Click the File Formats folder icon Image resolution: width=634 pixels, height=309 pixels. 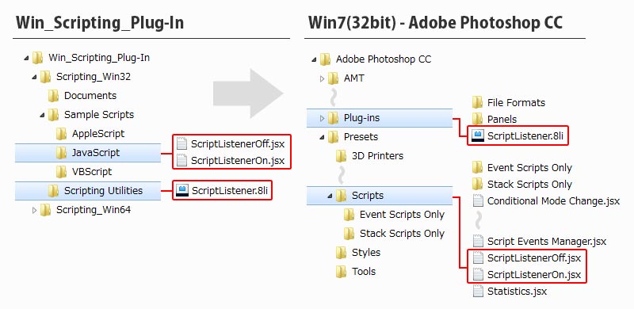click(478, 103)
